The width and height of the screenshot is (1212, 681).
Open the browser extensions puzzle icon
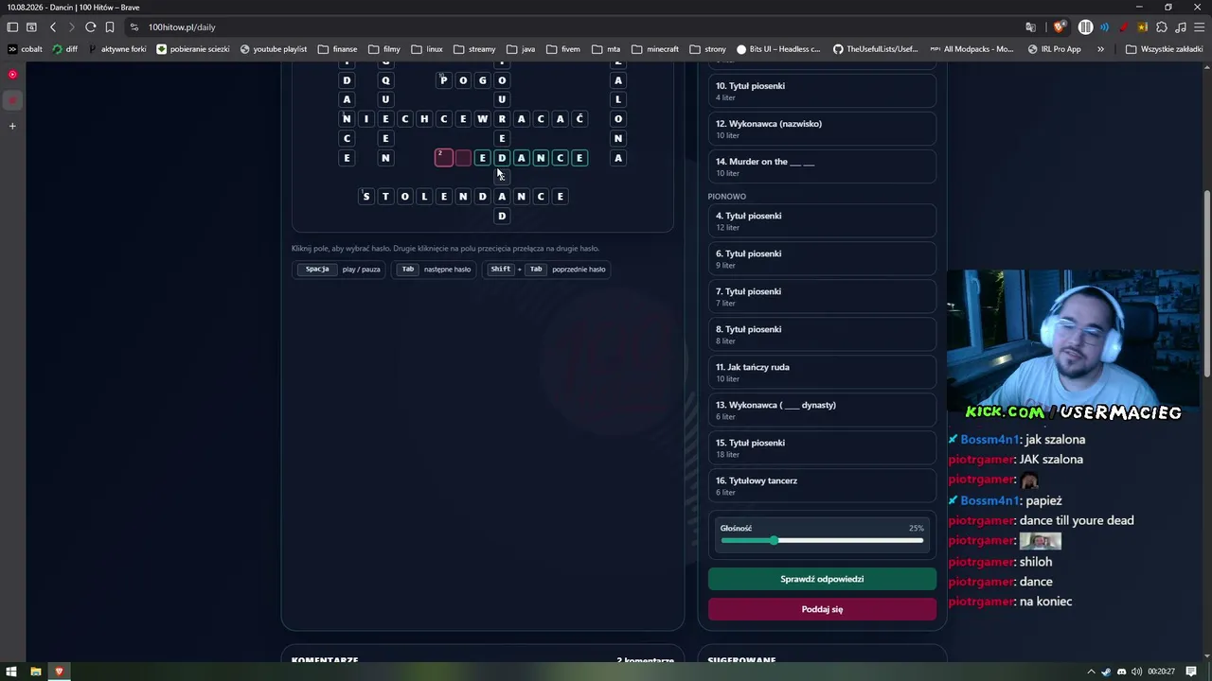click(x=1162, y=27)
